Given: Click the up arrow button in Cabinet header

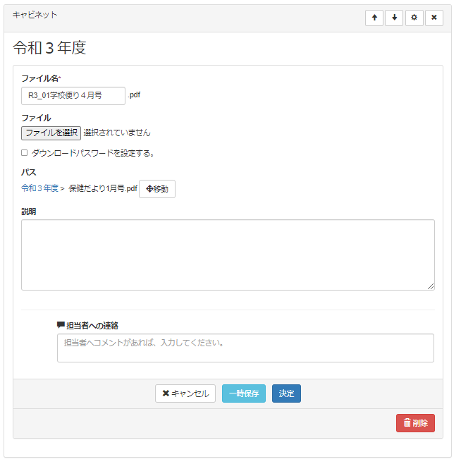Looking at the screenshot, I should [x=374, y=18].
